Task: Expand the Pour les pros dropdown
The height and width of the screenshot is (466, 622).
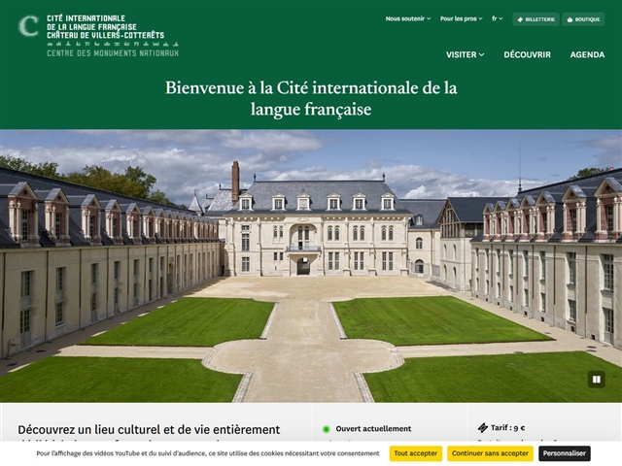Action: click(x=461, y=18)
